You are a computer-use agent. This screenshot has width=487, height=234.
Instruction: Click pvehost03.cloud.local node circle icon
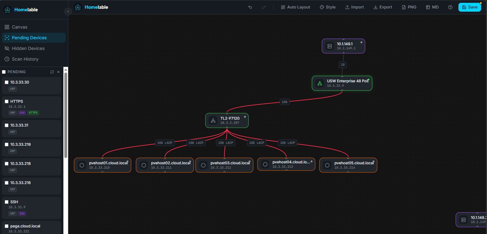point(203,165)
